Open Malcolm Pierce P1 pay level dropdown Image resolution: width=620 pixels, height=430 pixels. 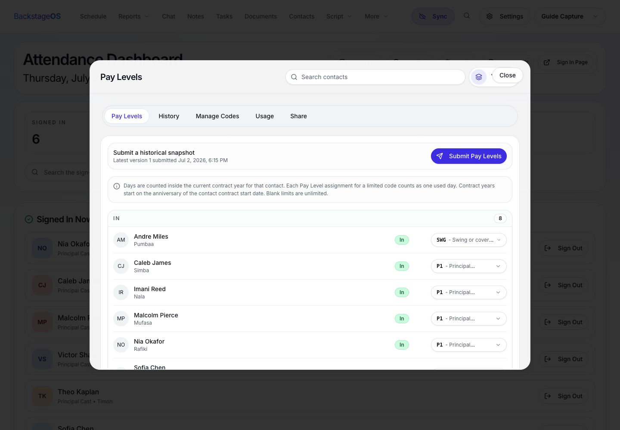469,319
